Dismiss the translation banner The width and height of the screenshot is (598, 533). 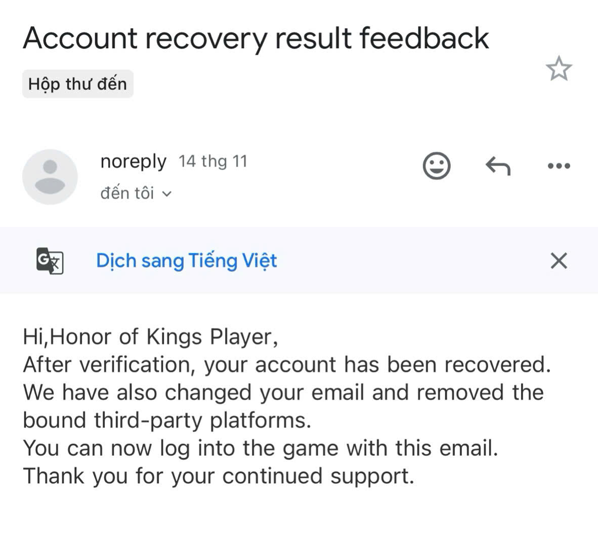click(559, 261)
